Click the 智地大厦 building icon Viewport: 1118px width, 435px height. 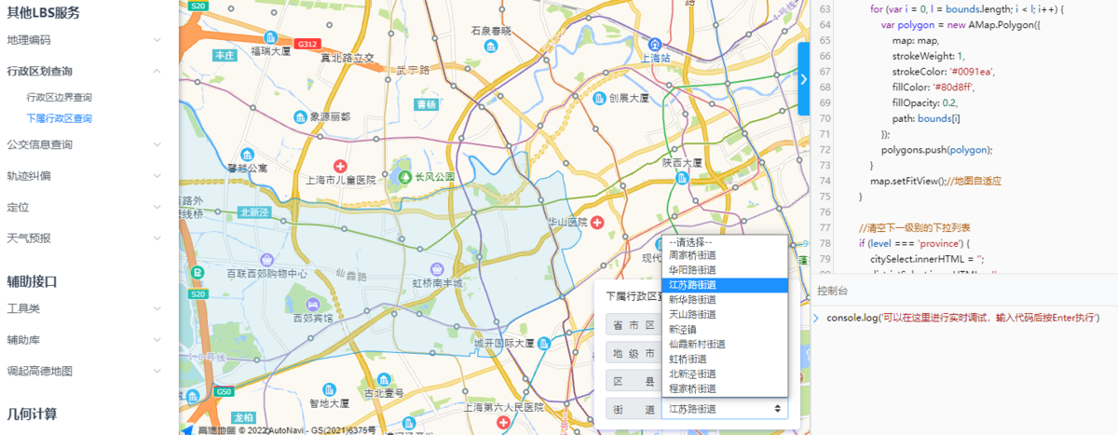[x=328, y=388]
